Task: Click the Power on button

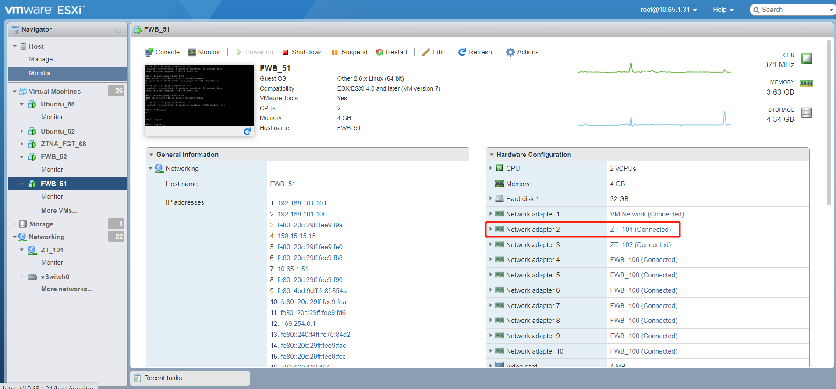Action: [x=255, y=52]
